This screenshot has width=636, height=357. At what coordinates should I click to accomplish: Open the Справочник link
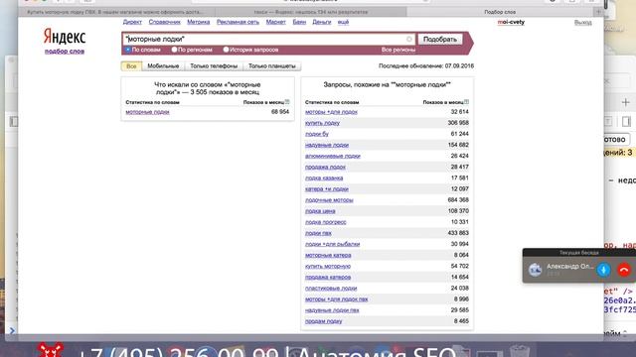coord(165,22)
